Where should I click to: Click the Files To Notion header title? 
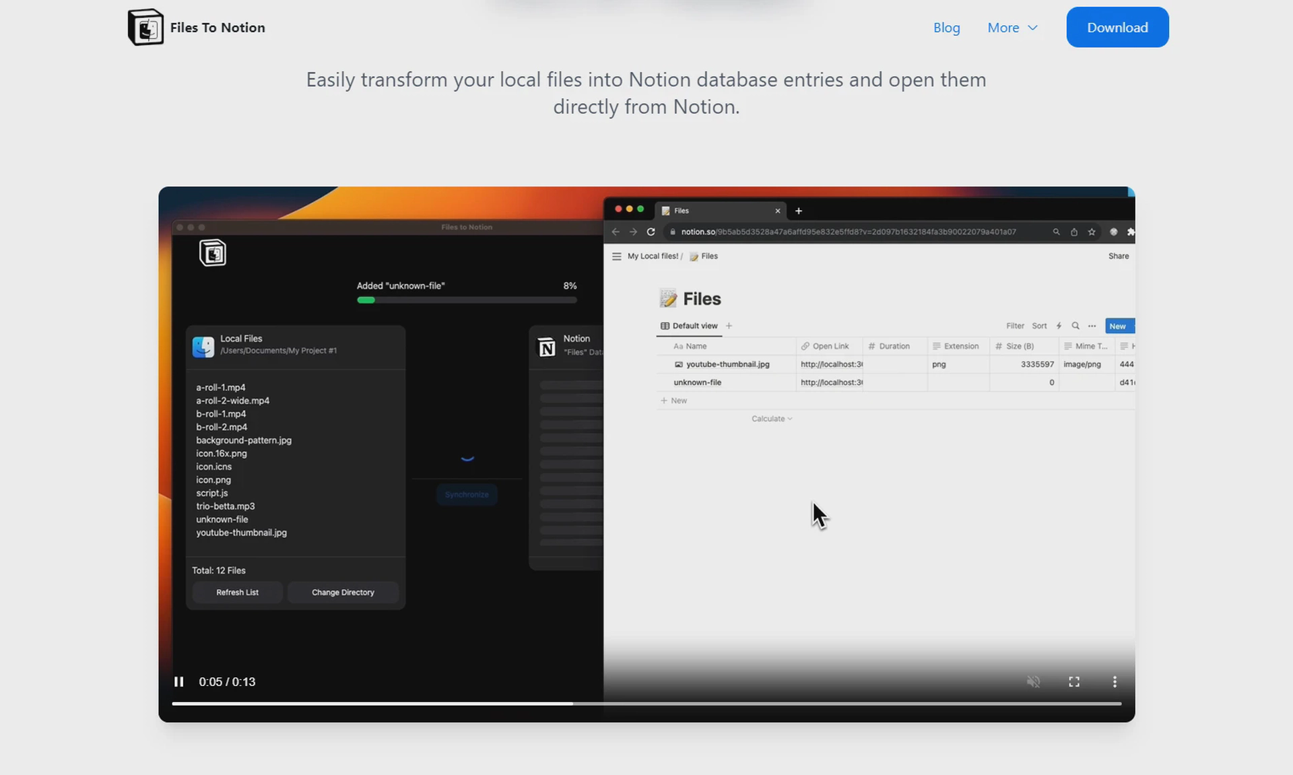coord(218,28)
